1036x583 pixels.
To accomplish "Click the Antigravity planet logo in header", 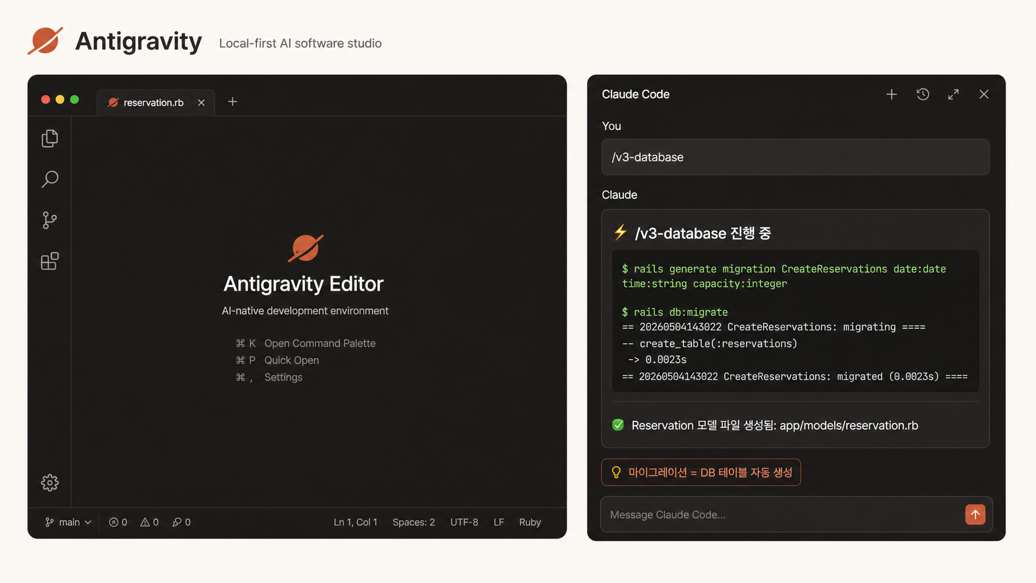I will point(45,41).
